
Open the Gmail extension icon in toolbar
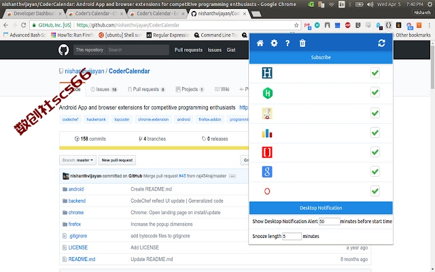(307, 26)
